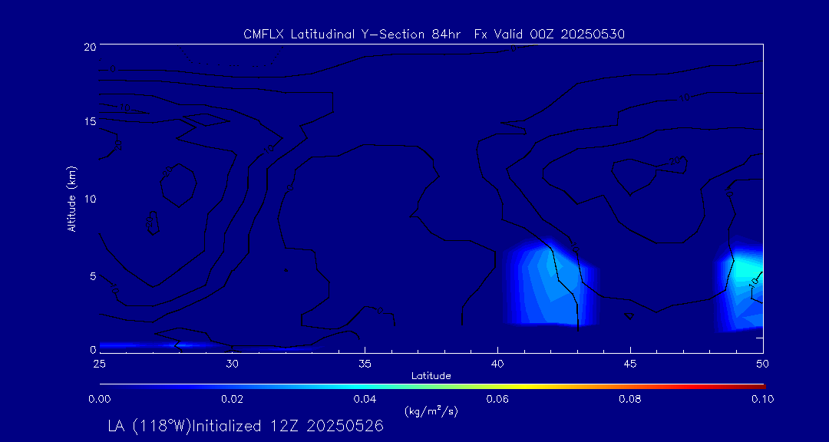Click latitude tick label 45
Image resolution: width=829 pixels, height=442 pixels.
(629, 364)
